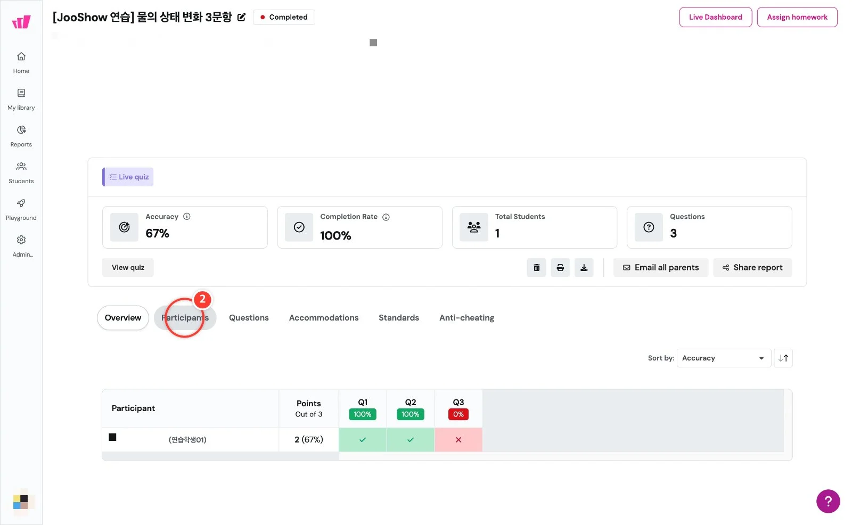Image resolution: width=852 pixels, height=525 pixels.
Task: Open the Standards tab
Action: click(399, 318)
